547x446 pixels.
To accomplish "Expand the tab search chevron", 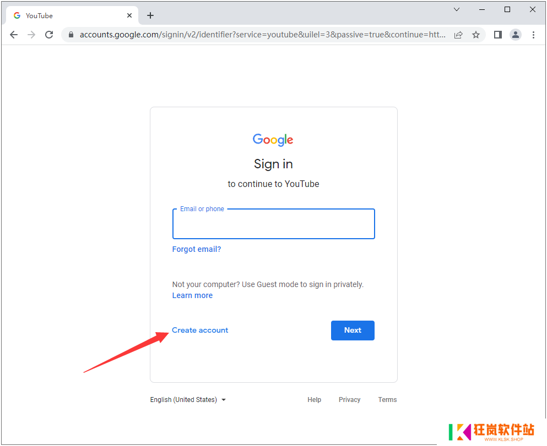I will [x=457, y=9].
